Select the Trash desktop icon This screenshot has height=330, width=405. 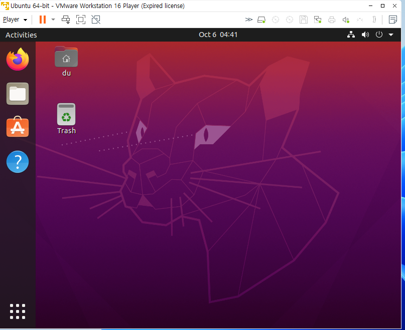point(66,119)
